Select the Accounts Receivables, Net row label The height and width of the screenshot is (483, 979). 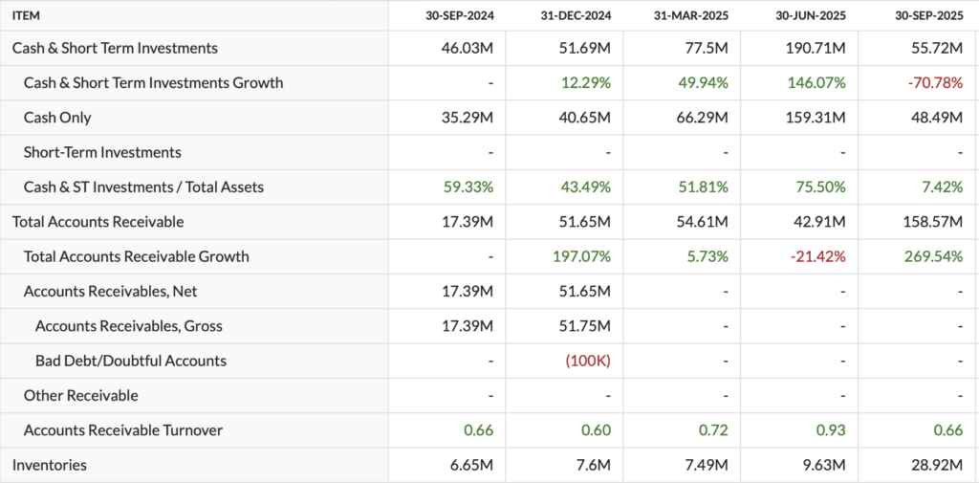(x=111, y=291)
